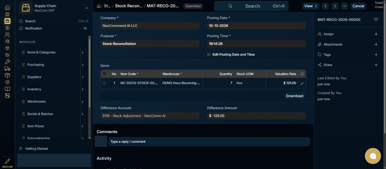Open the wrench icon in left rail
The height and width of the screenshot is (169, 386).
[7, 62]
